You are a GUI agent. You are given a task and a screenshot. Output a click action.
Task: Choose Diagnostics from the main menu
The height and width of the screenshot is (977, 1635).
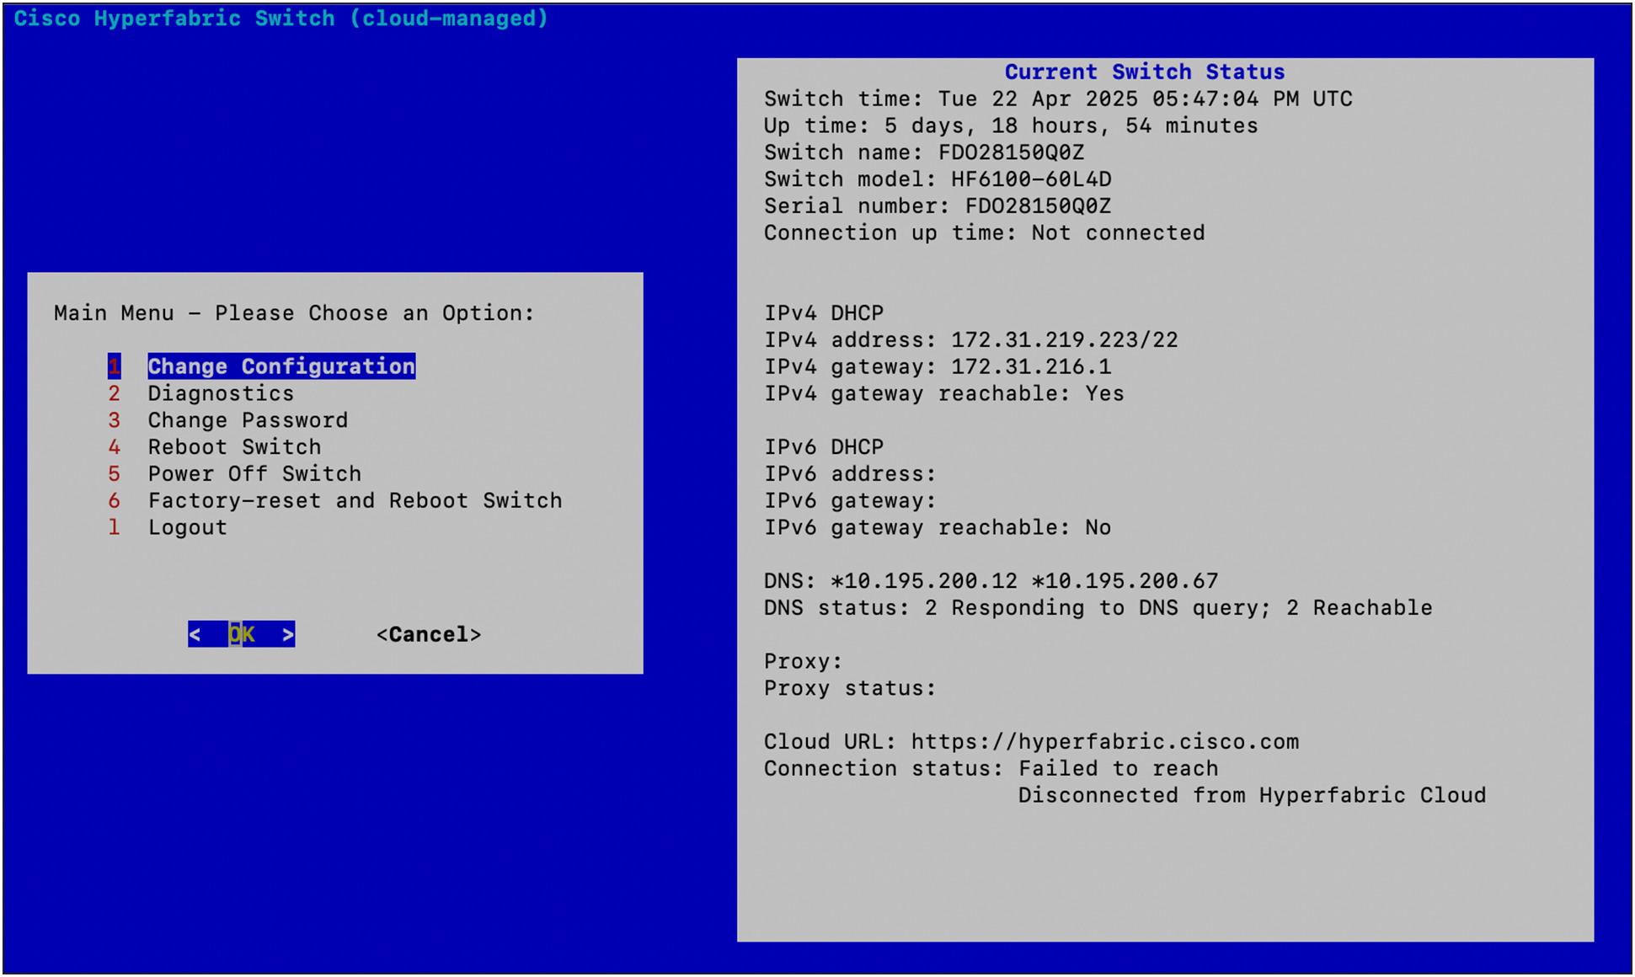click(x=221, y=393)
